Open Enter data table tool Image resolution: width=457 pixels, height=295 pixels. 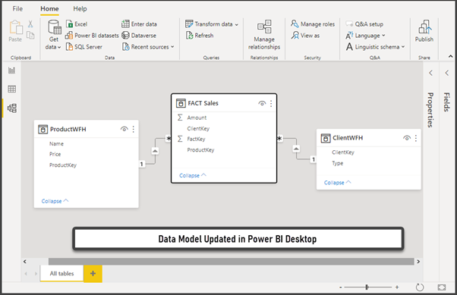click(x=140, y=24)
